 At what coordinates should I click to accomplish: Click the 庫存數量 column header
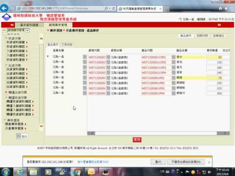[212, 50]
